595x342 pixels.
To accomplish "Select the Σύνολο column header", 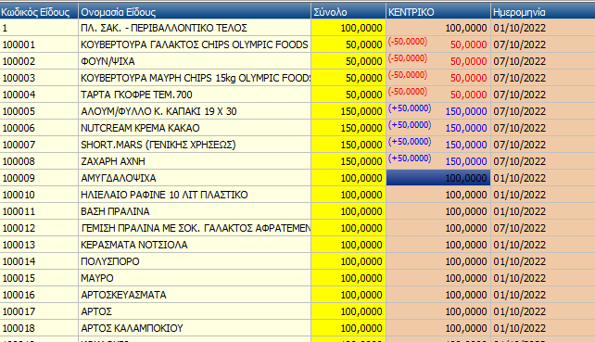I will (348, 12).
